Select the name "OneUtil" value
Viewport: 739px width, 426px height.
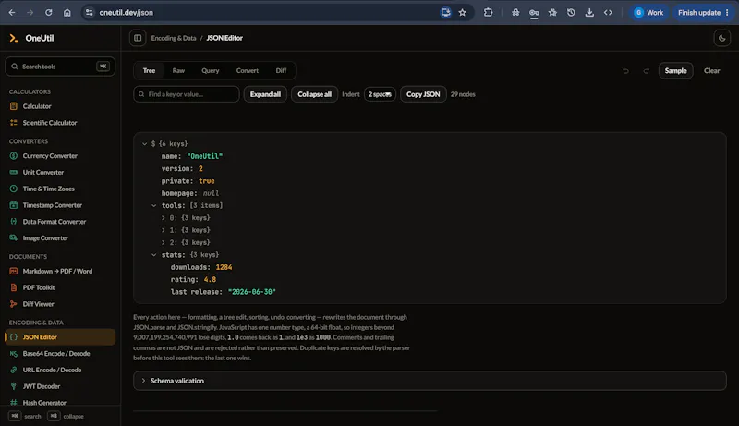coord(204,156)
